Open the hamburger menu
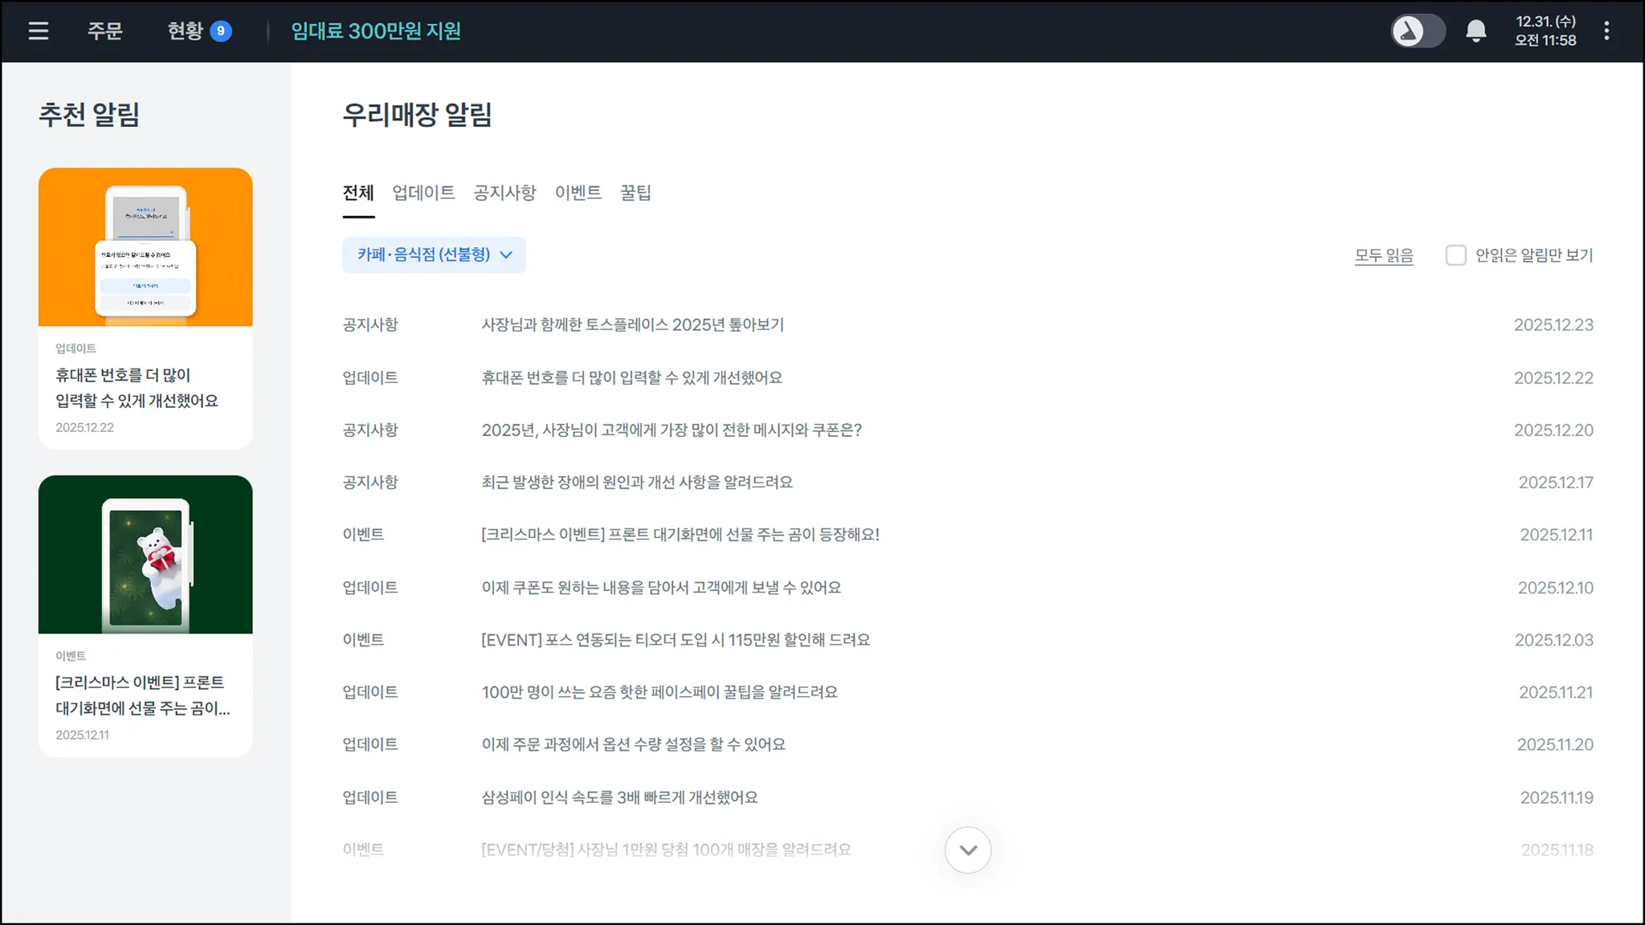The height and width of the screenshot is (925, 1645). pyautogui.click(x=39, y=31)
